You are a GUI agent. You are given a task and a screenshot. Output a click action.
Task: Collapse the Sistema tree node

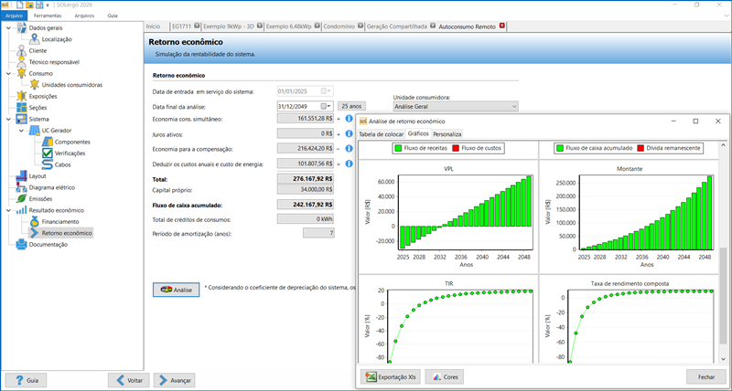(x=8, y=119)
